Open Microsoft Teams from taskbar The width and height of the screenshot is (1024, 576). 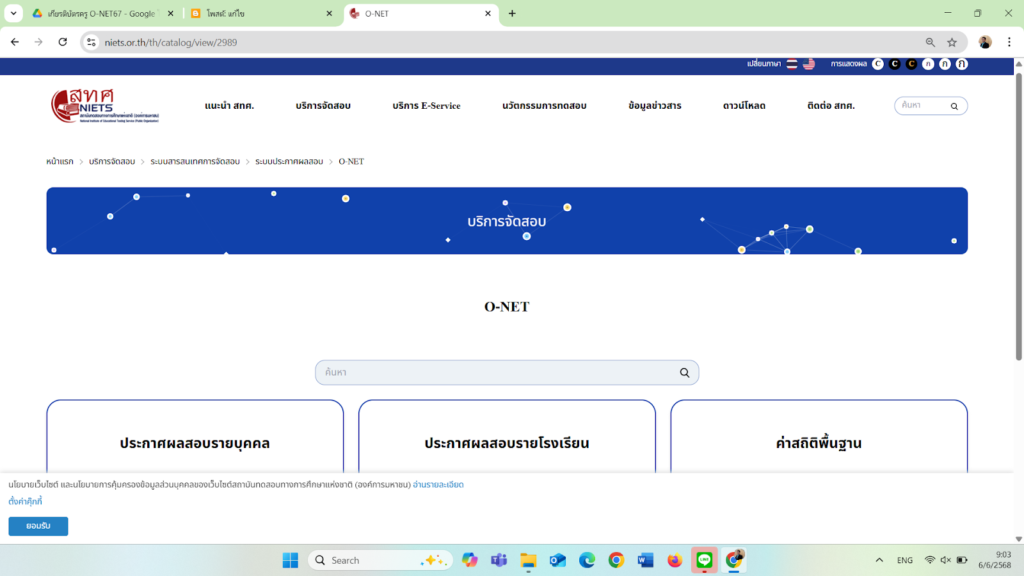[499, 561]
